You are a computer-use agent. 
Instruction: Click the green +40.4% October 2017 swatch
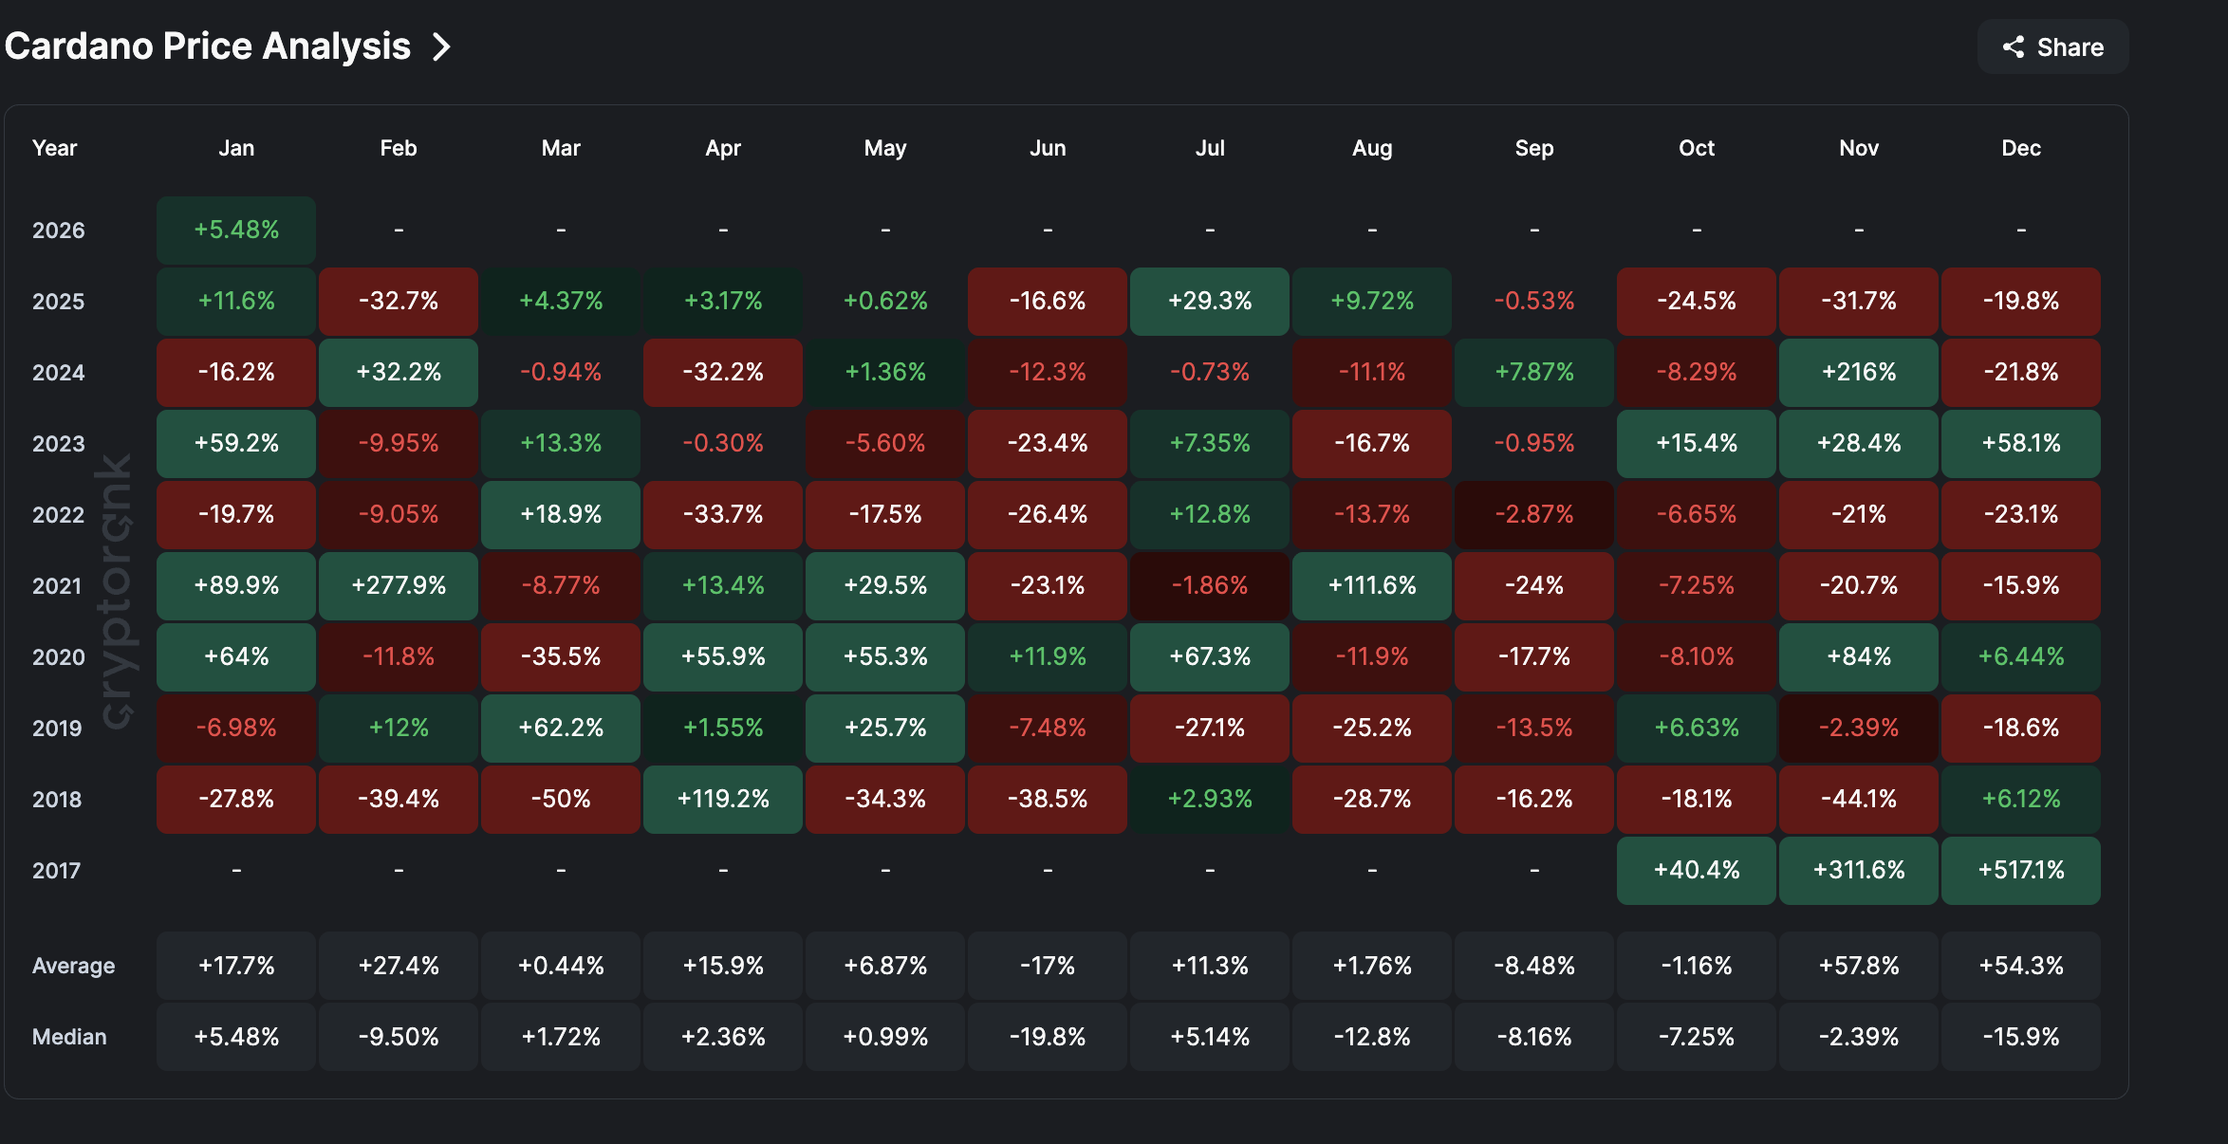point(1696,870)
